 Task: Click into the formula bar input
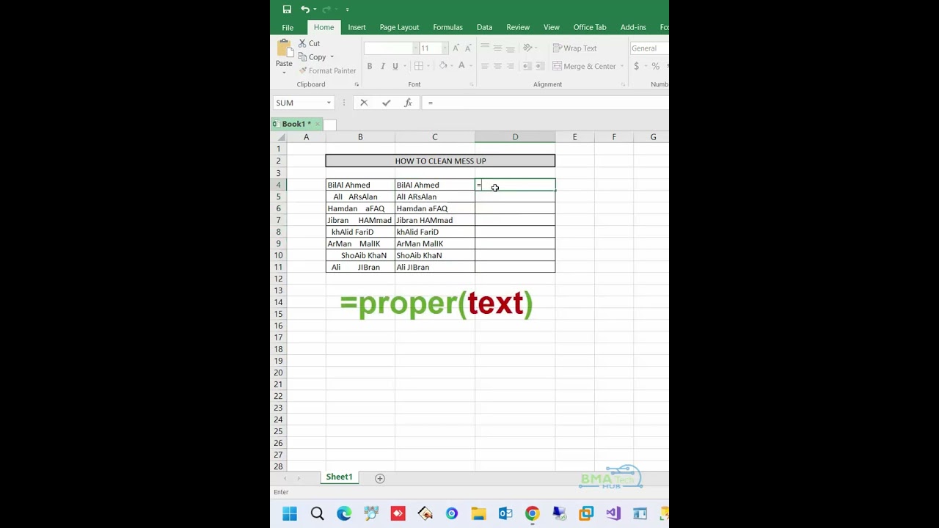pos(545,103)
